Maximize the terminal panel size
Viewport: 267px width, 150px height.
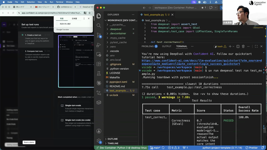coord(256,46)
